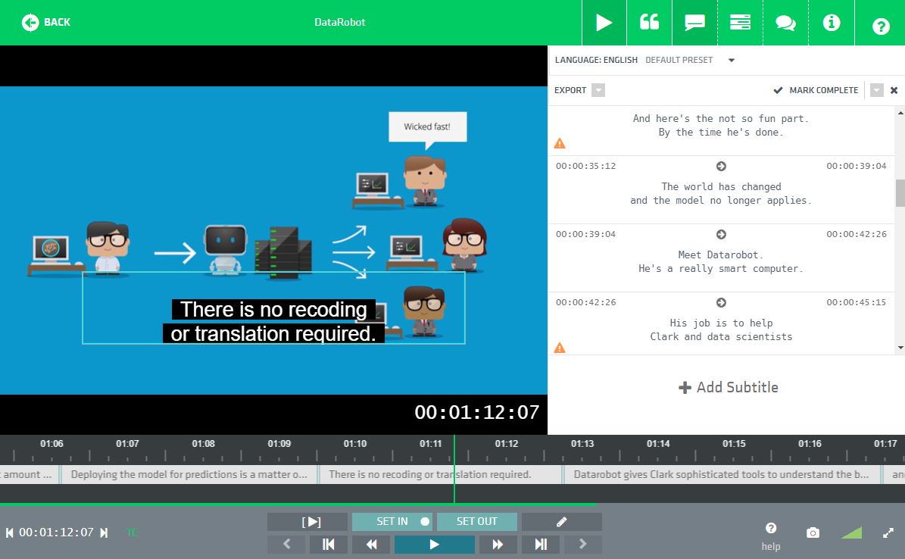Select subtitle text 'Meet Datarobot.'
The image size is (905, 559).
click(x=720, y=255)
